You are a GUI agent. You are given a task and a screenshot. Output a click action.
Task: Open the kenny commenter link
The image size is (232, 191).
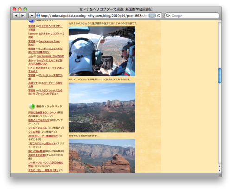point(32,34)
